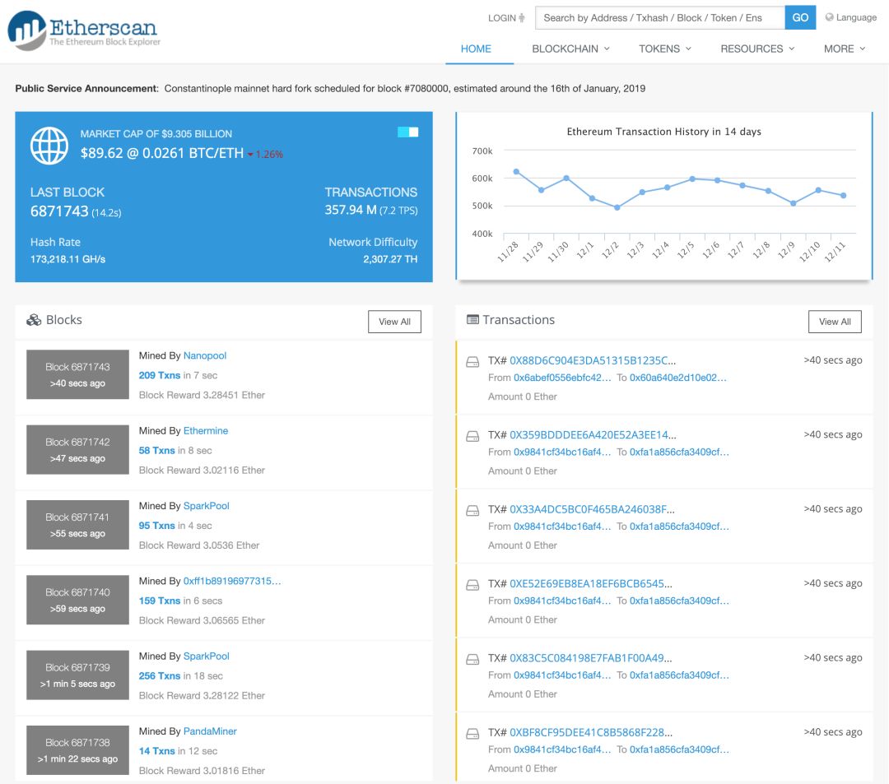889x784 pixels.
Task: Open Block 6871740 tile
Action: pos(77,600)
